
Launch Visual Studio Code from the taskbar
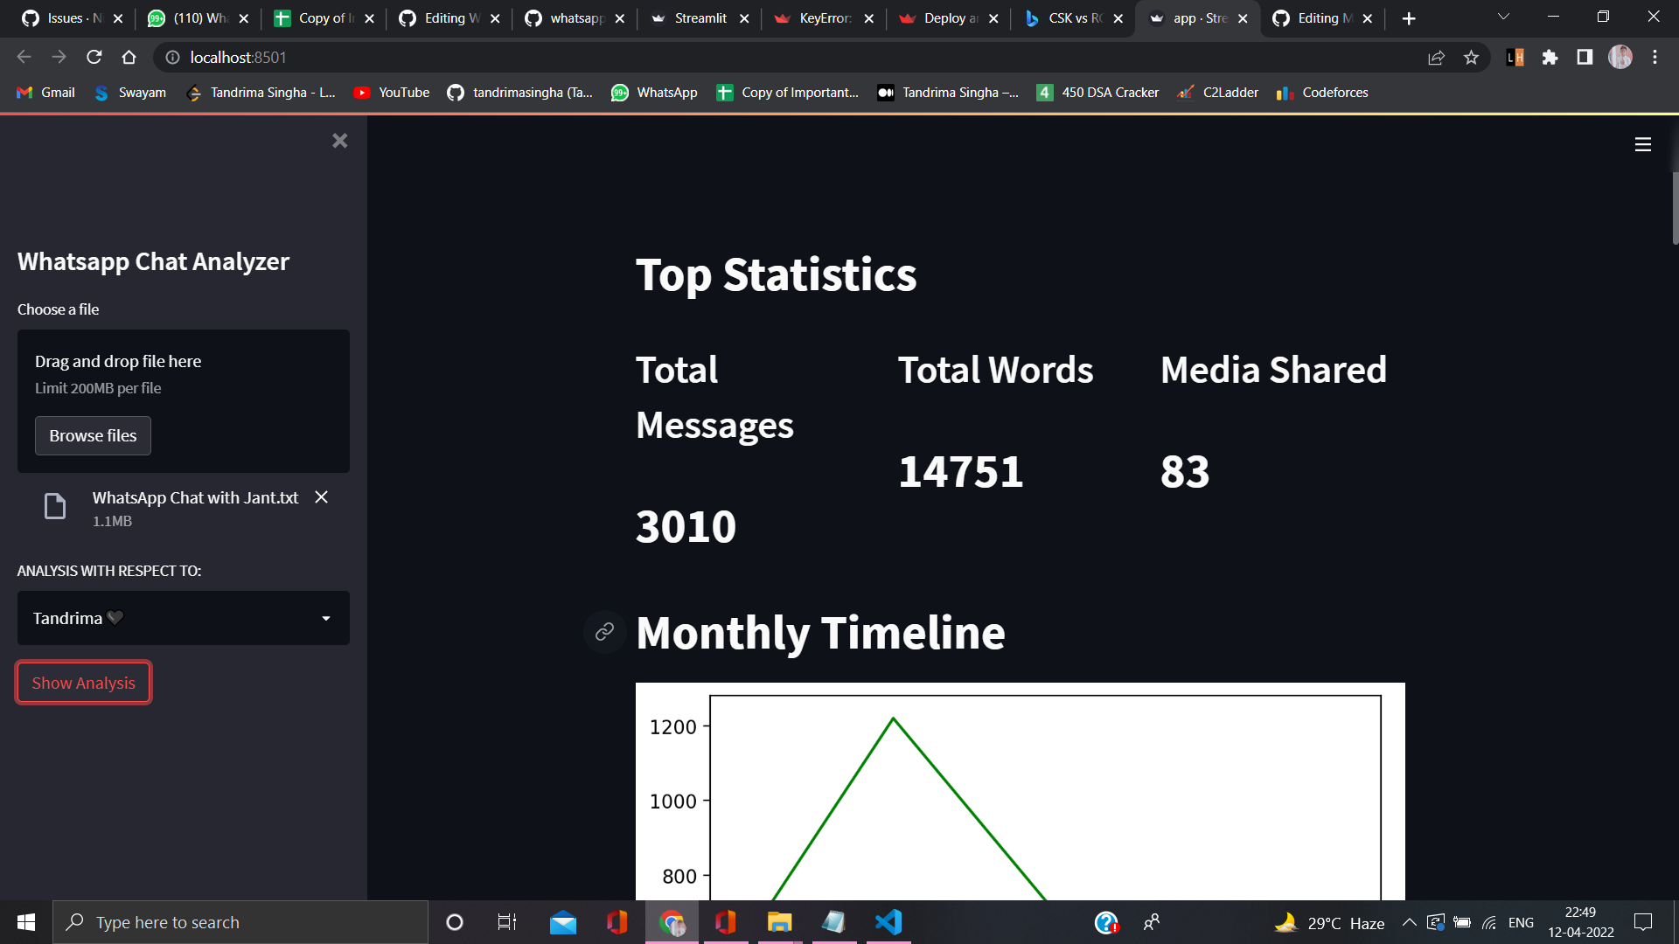tap(888, 921)
